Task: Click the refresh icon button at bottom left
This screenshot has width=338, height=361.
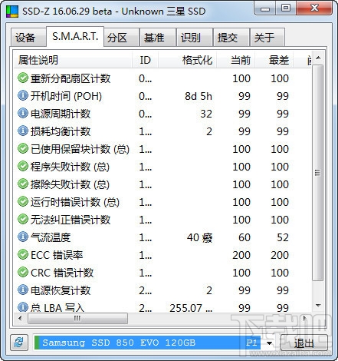Action: (x=19, y=343)
